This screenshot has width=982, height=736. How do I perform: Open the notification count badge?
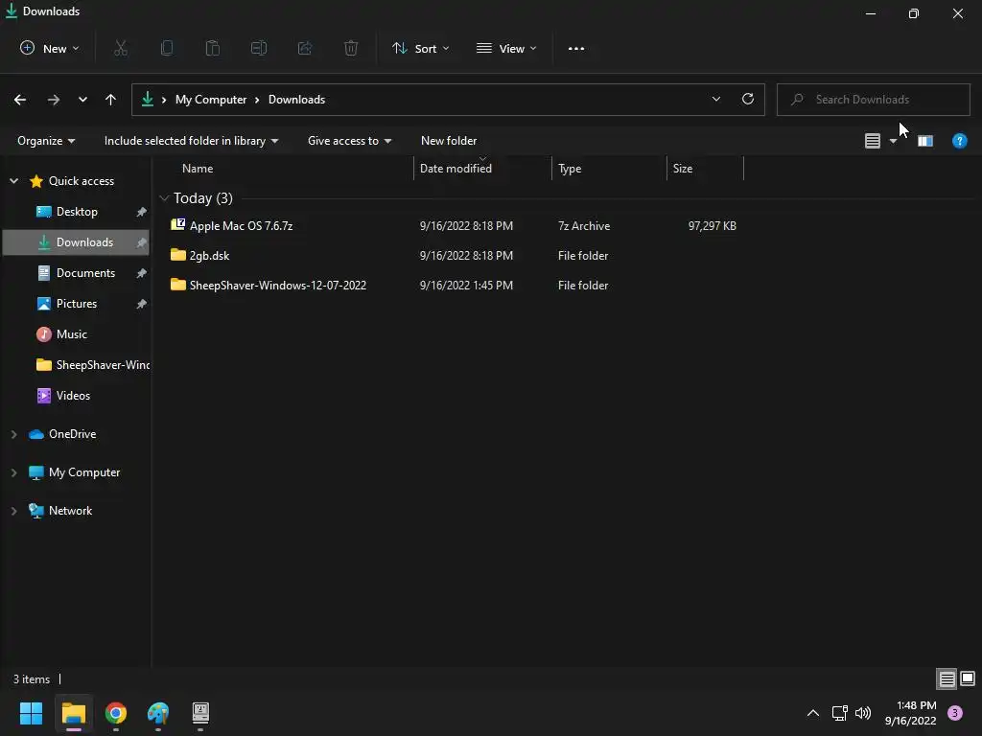tap(955, 713)
